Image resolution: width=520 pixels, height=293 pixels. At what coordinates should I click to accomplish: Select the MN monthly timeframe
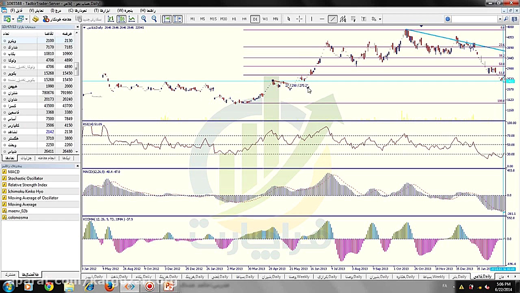coord(275,19)
